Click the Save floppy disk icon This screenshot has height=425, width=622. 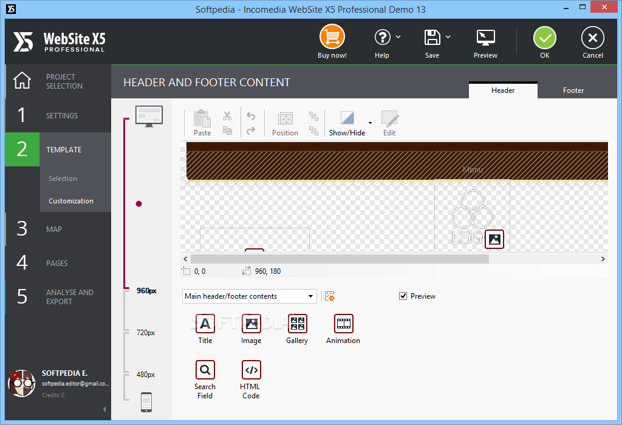[432, 37]
